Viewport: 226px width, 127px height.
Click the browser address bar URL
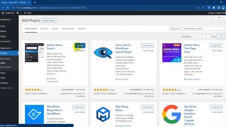click(51, 8)
